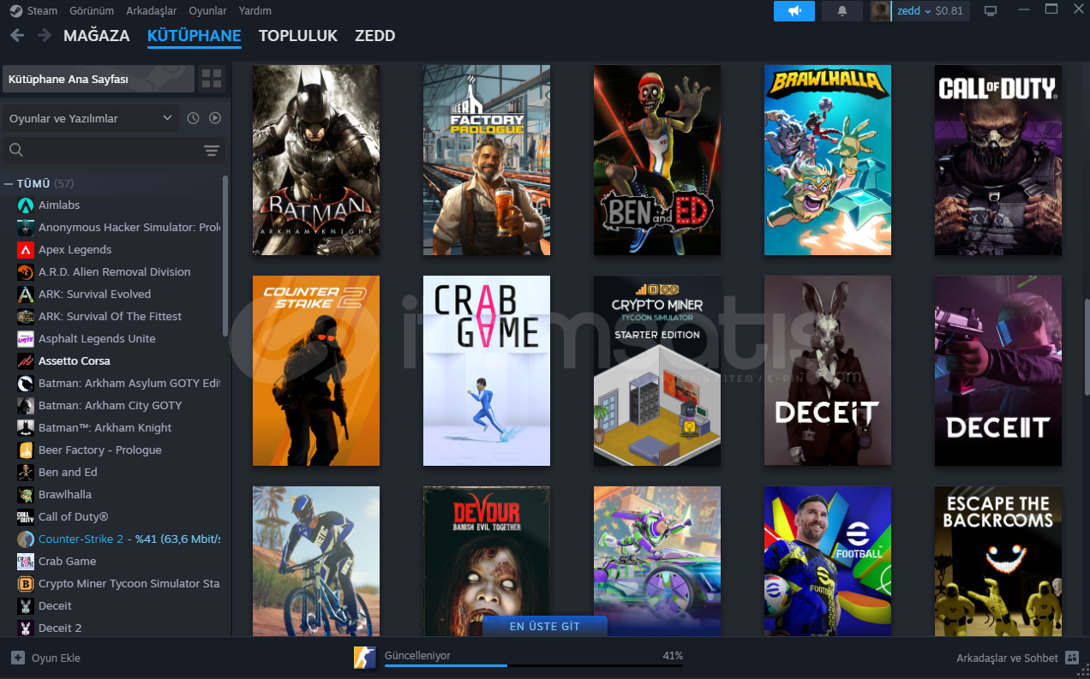The height and width of the screenshot is (679, 1090).
Task: Click the Call of Duty list icon
Action: 26,517
